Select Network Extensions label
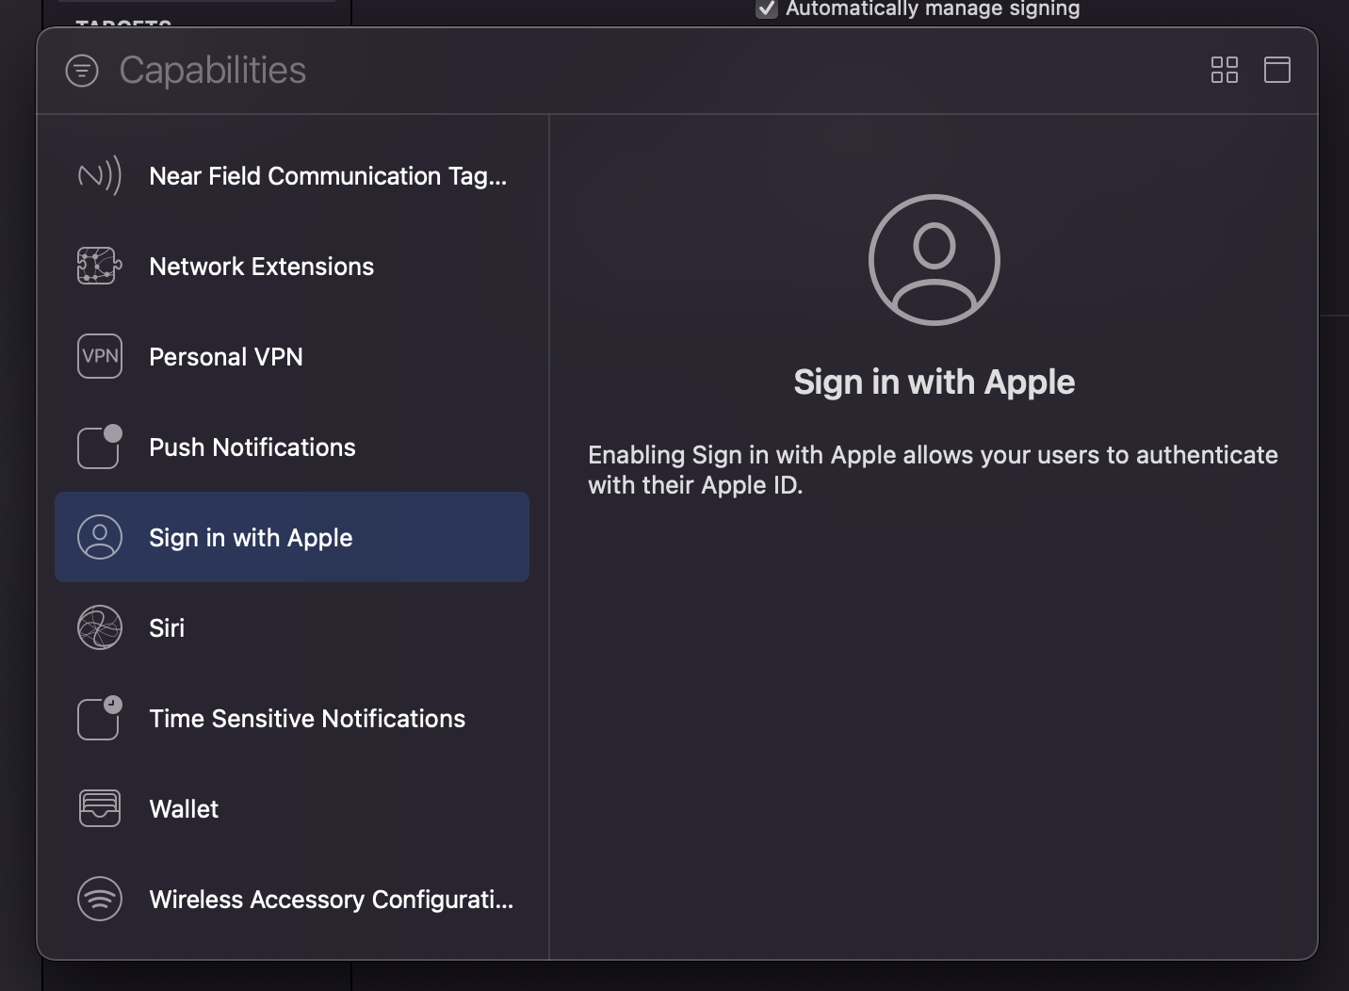1349x991 pixels. click(x=262, y=267)
